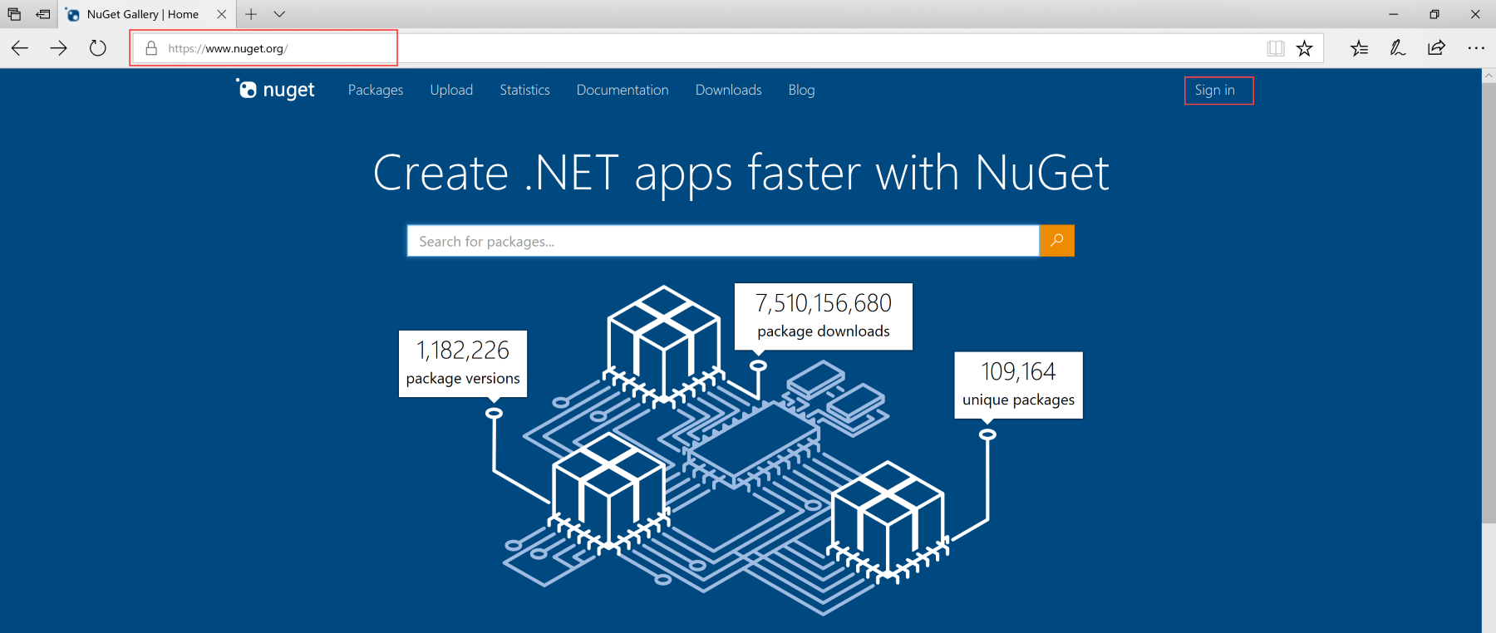This screenshot has height=633, width=1496.
Task: Focus the Search for packages field
Action: coord(723,241)
